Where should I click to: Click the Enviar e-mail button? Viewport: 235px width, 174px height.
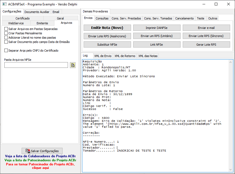coord(206,28)
